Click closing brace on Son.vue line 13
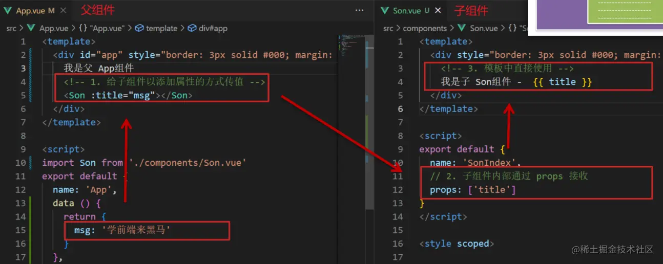The width and height of the screenshot is (663, 264). pyautogui.click(x=422, y=203)
